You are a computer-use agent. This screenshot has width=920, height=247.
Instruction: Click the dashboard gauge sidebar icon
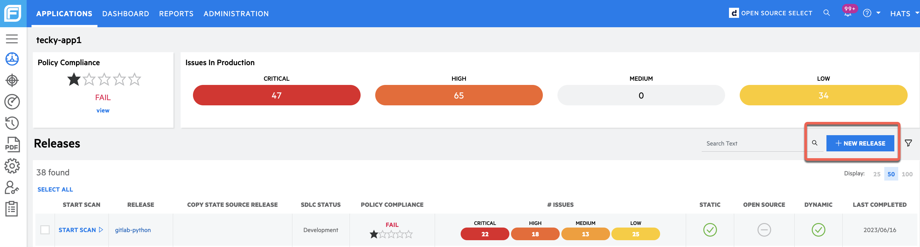click(12, 102)
